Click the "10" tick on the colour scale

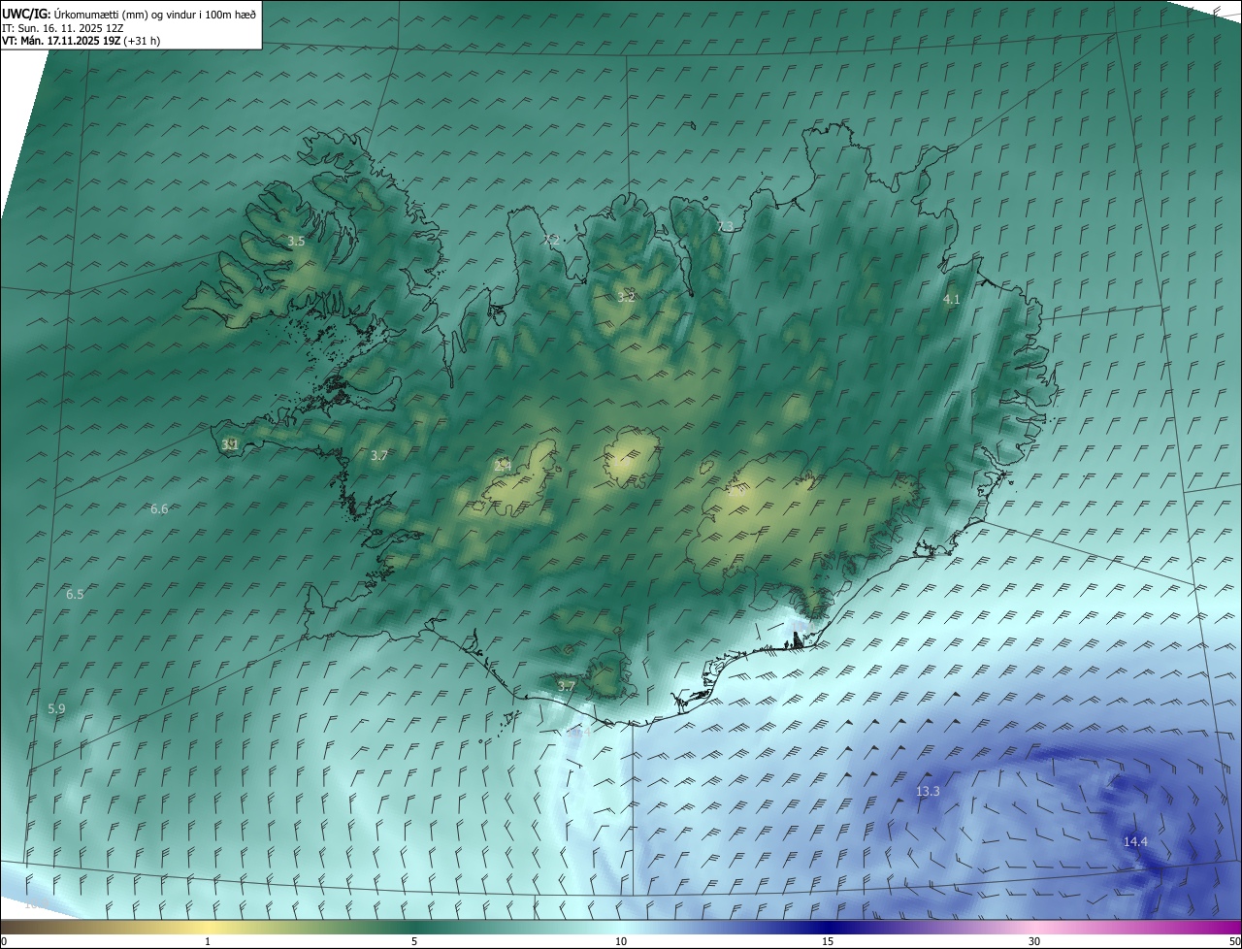pyautogui.click(x=621, y=941)
